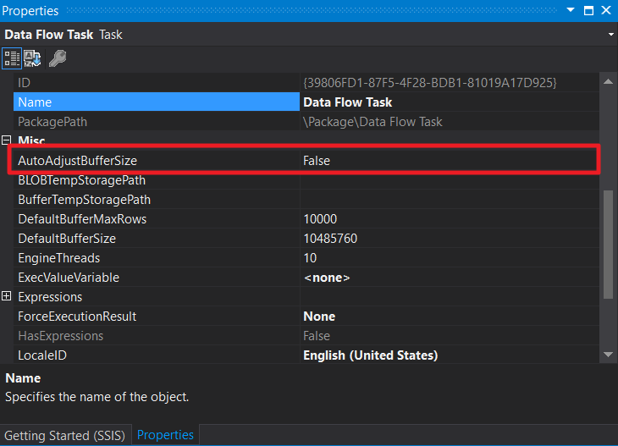
Task: Edit the Data Flow Task name value
Action: (450, 102)
